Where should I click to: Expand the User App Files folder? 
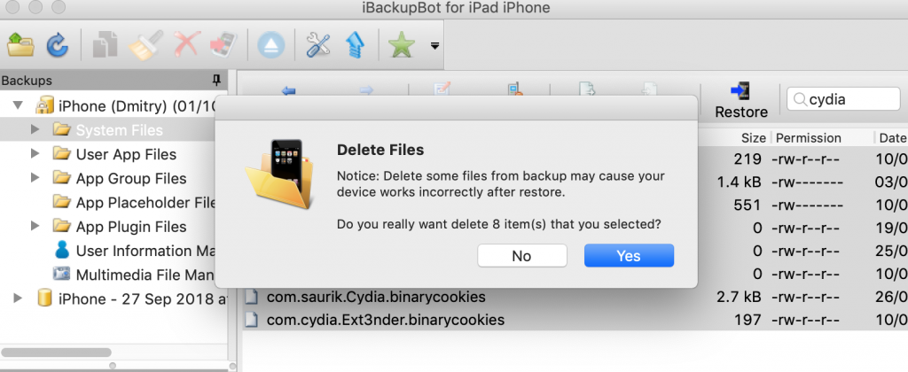[x=35, y=154]
